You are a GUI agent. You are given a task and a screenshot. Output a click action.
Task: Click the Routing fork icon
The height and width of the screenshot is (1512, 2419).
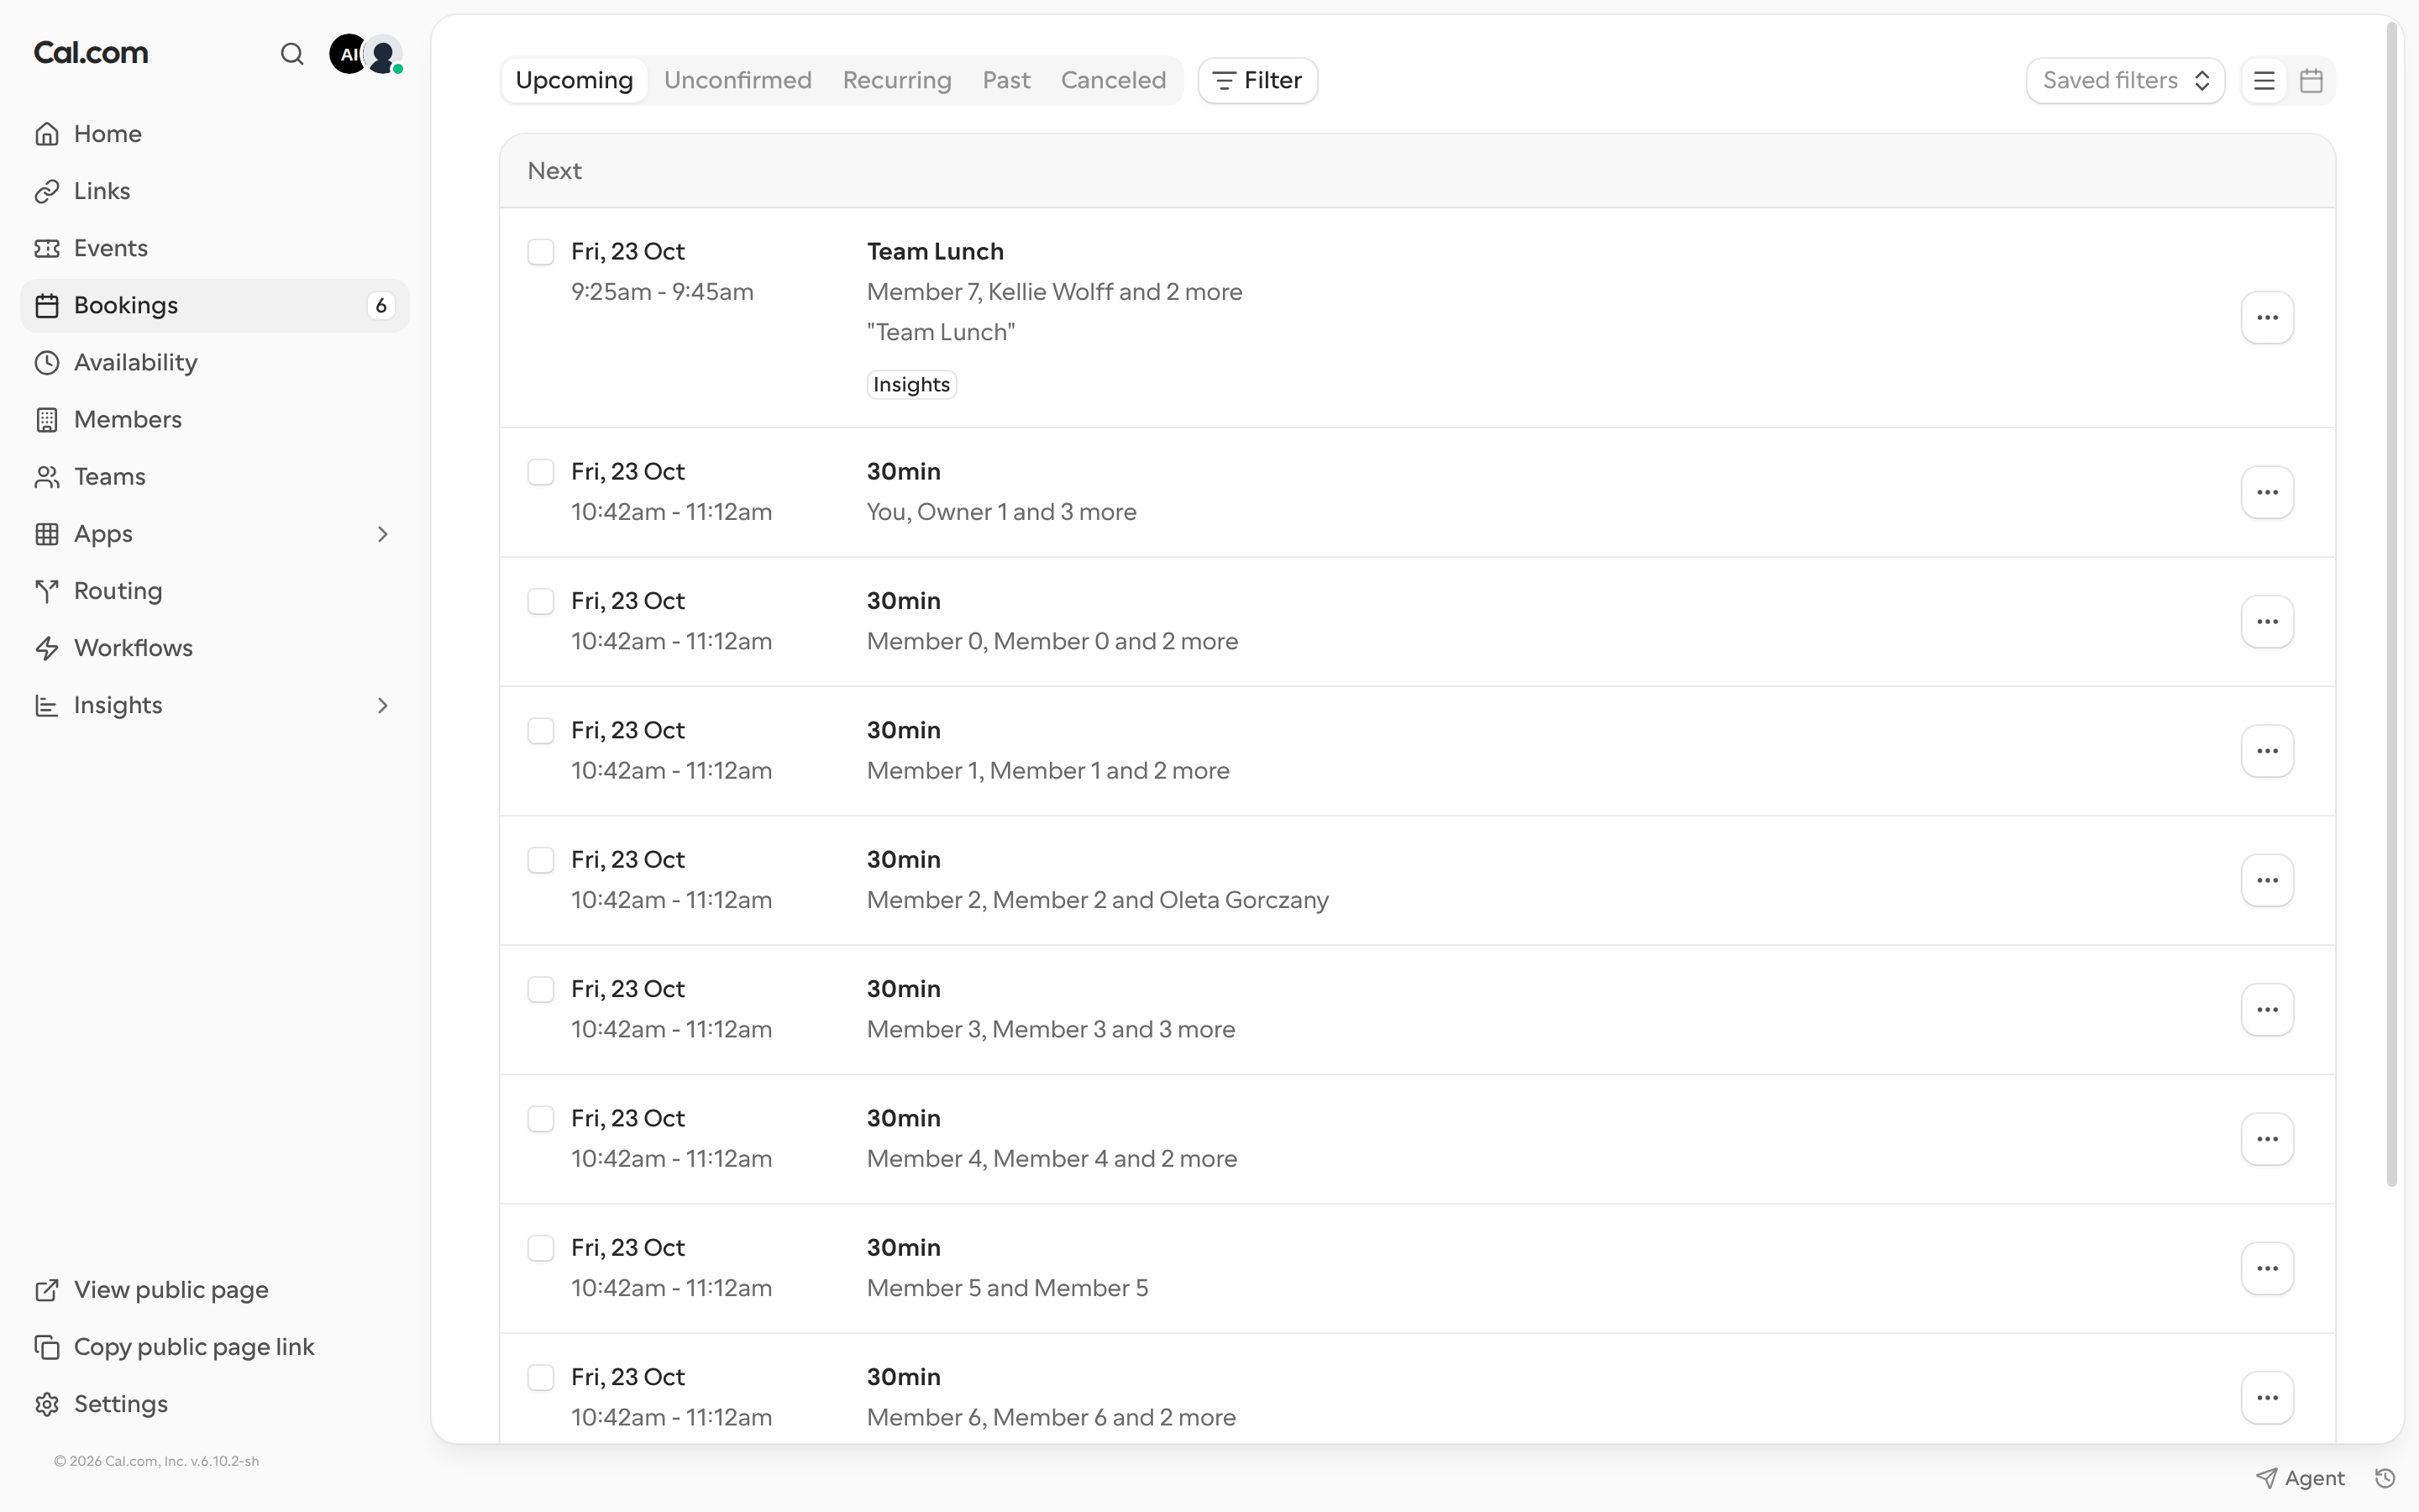(47, 591)
